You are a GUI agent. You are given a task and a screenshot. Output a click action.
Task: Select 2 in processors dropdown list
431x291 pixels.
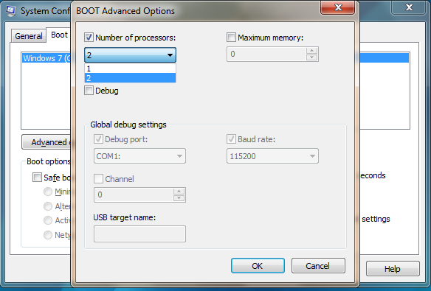point(131,78)
